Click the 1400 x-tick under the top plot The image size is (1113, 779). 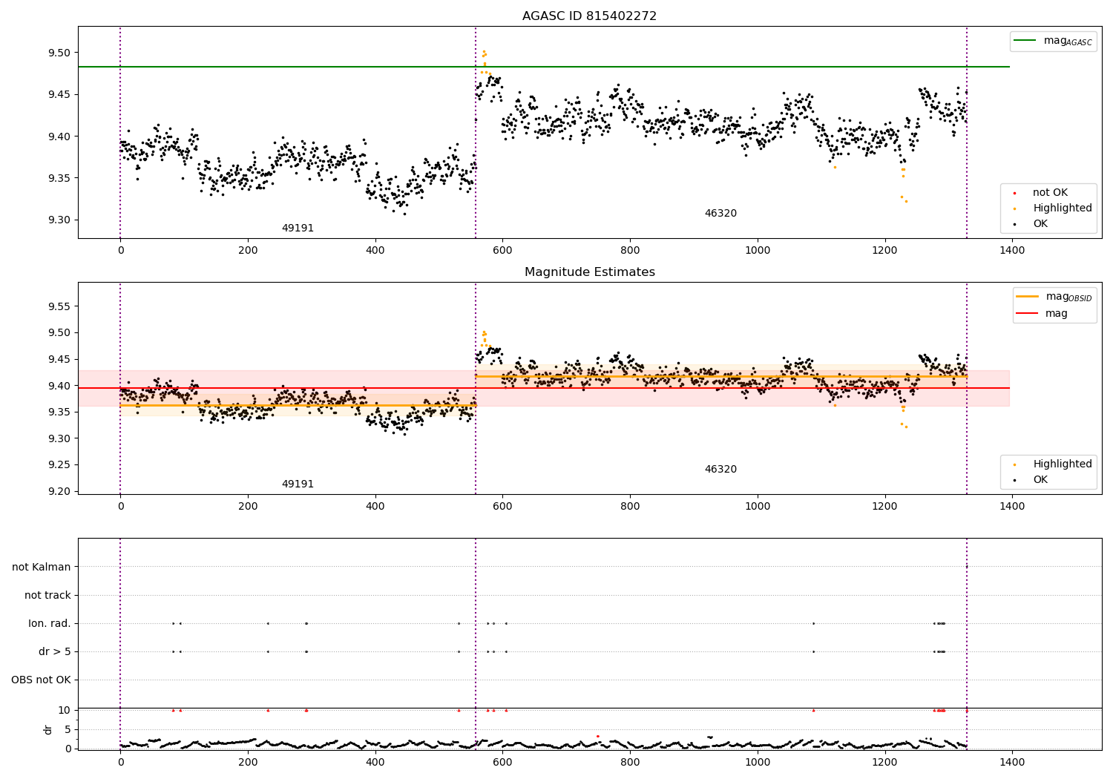point(1012,250)
